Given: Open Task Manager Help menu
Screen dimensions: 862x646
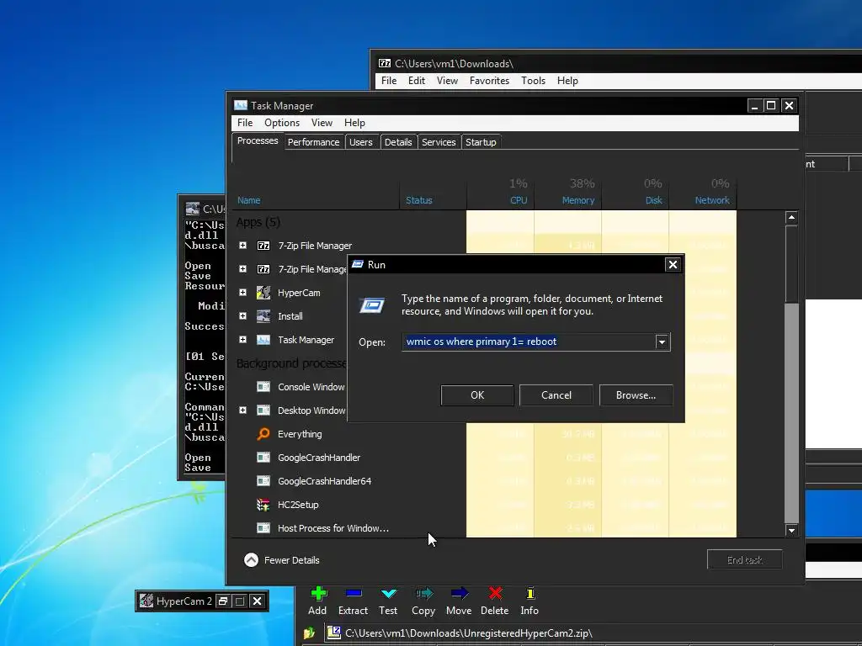Looking at the screenshot, I should click(x=354, y=123).
